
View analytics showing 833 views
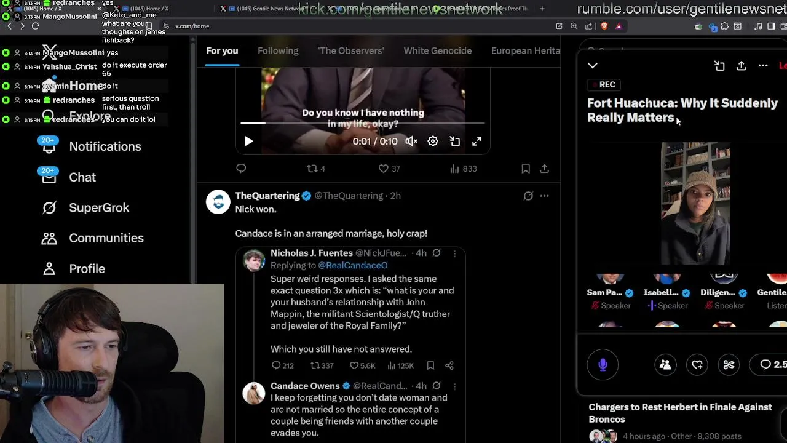tap(464, 169)
